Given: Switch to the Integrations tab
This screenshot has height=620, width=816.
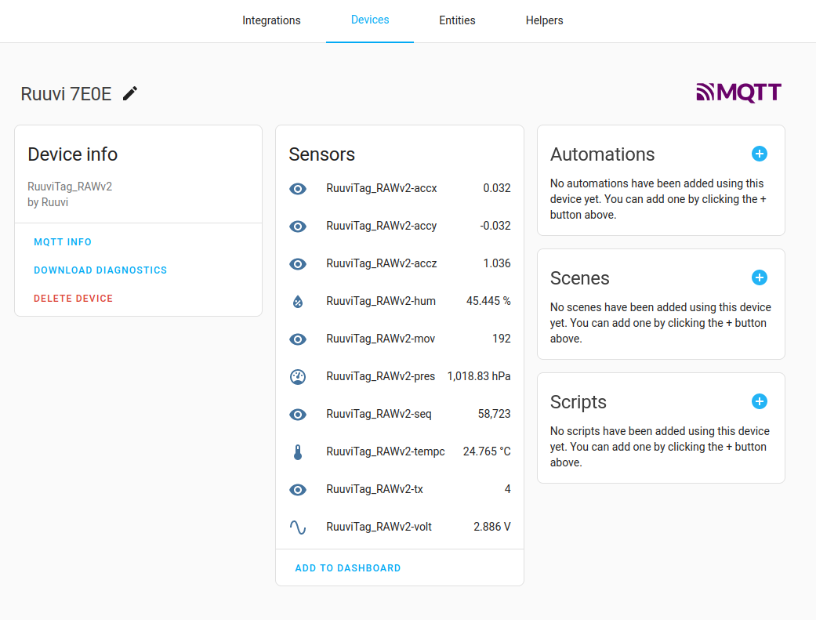Looking at the screenshot, I should (x=271, y=20).
